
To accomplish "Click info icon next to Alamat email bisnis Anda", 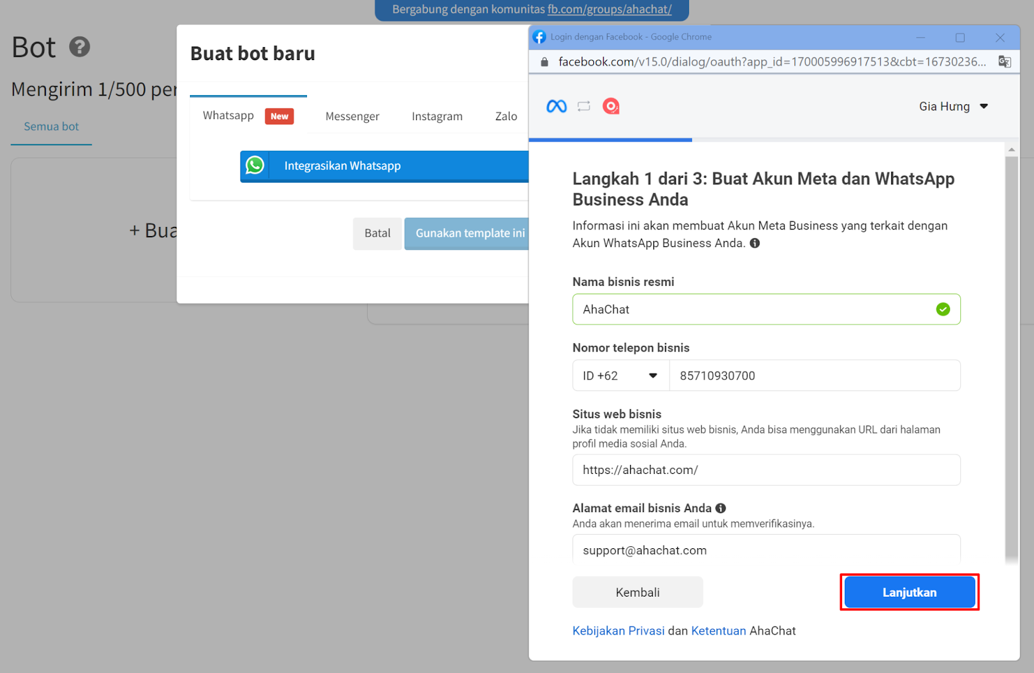I will point(721,508).
